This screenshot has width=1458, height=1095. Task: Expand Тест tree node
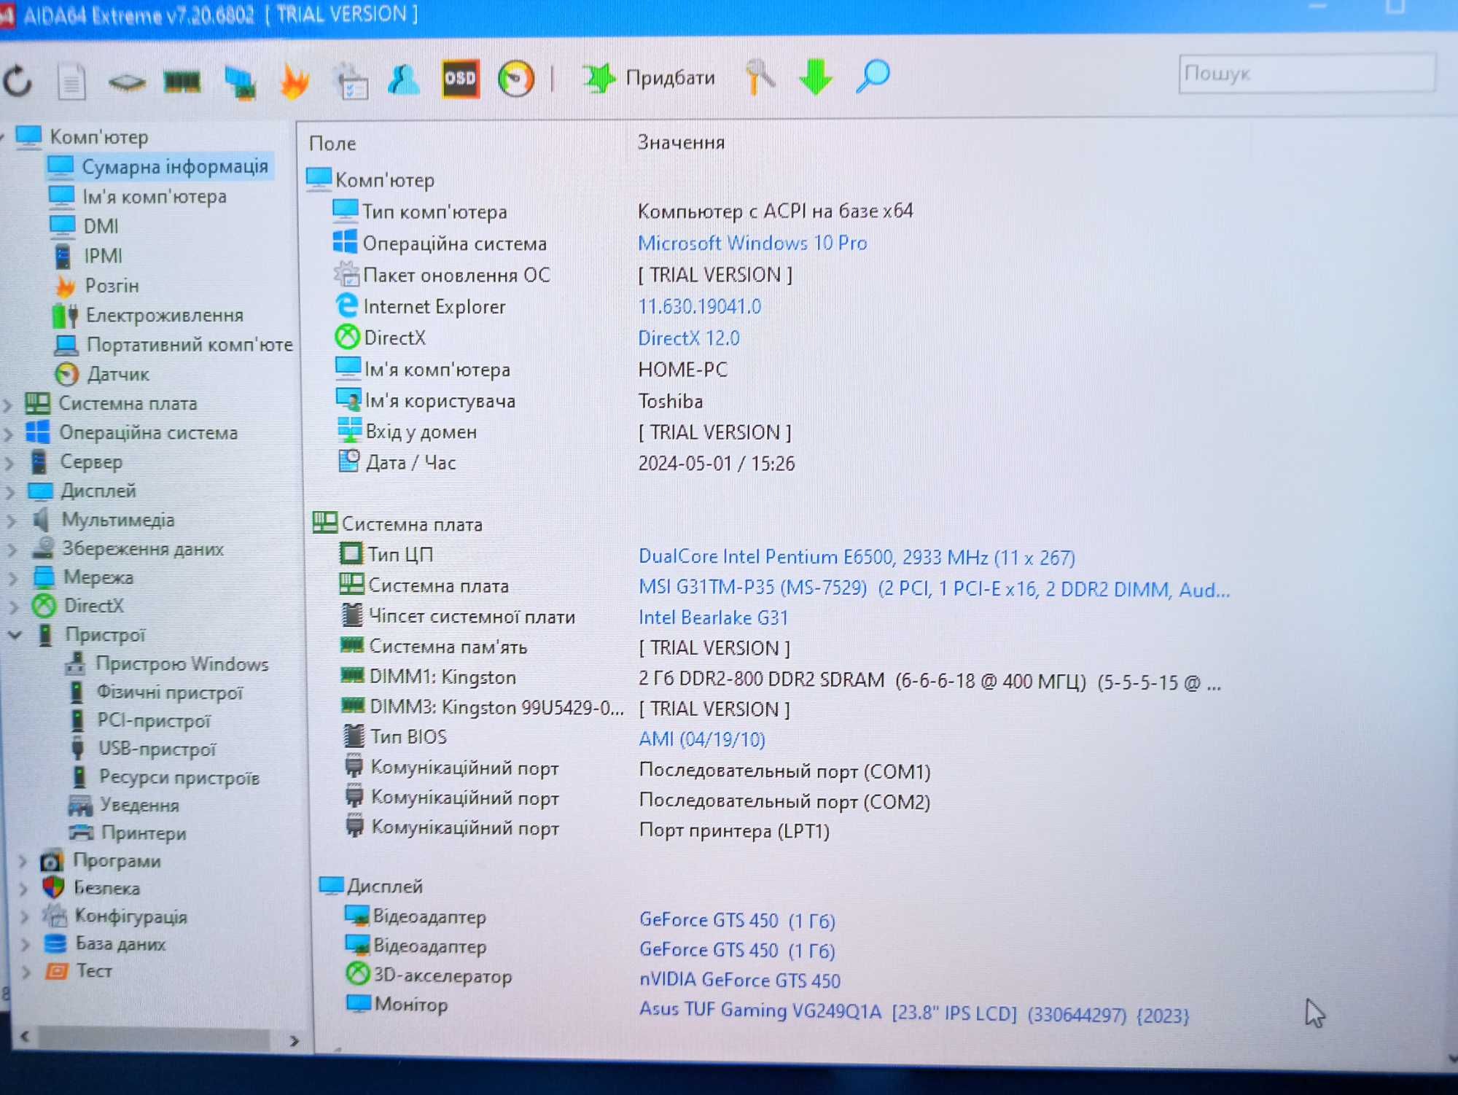pyautogui.click(x=26, y=973)
